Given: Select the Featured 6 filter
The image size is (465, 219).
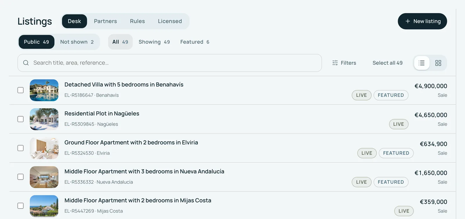Looking at the screenshot, I should point(195,42).
